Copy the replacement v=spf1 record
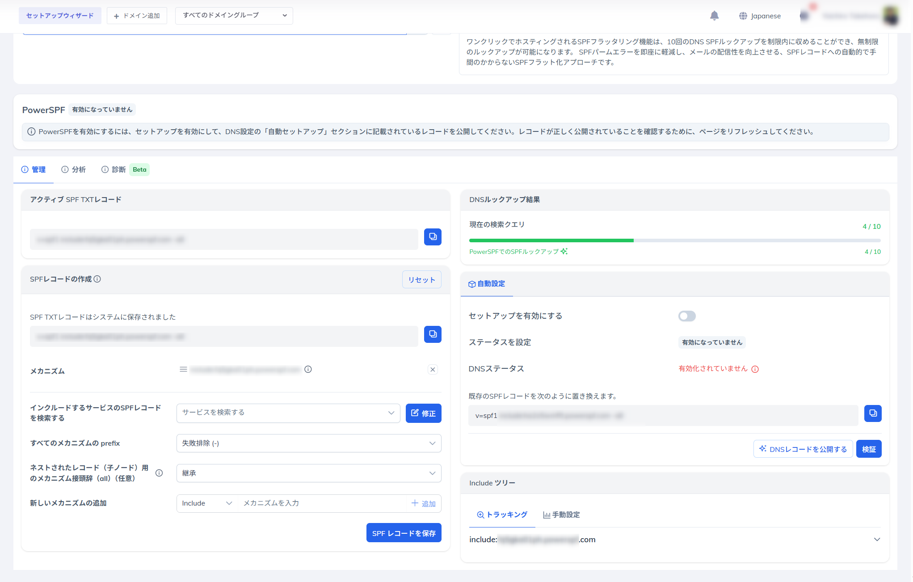The width and height of the screenshot is (913, 582). coord(873,413)
